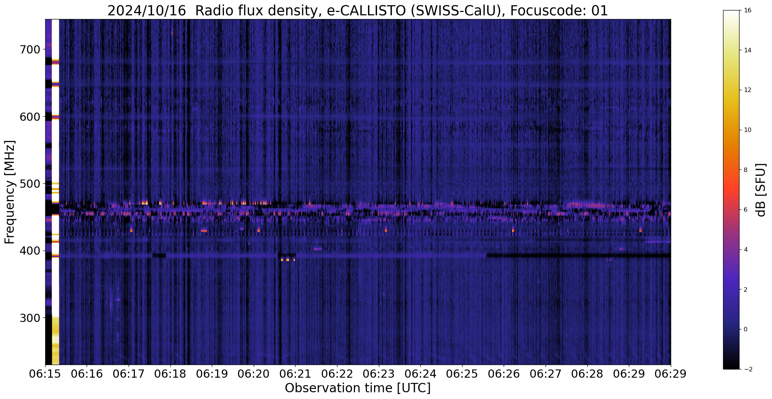The width and height of the screenshot is (772, 399).
Task: Click the Frequency [MHz] axis label
Action: [10, 192]
